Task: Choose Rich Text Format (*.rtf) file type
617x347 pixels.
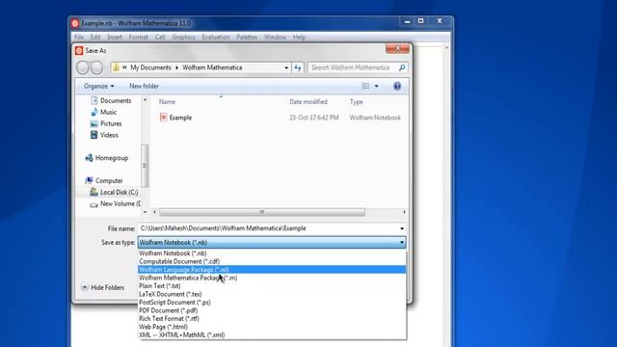Action: point(272,319)
